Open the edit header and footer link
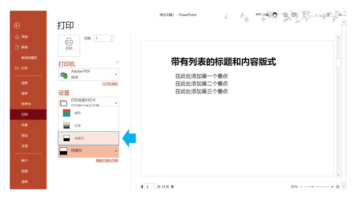 pos(107,160)
